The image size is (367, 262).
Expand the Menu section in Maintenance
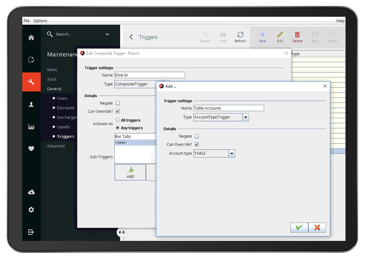coord(52,70)
